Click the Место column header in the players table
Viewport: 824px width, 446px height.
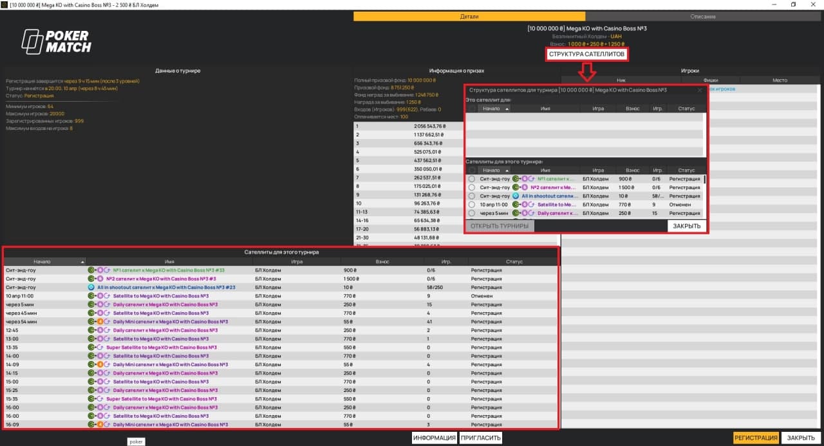point(780,80)
